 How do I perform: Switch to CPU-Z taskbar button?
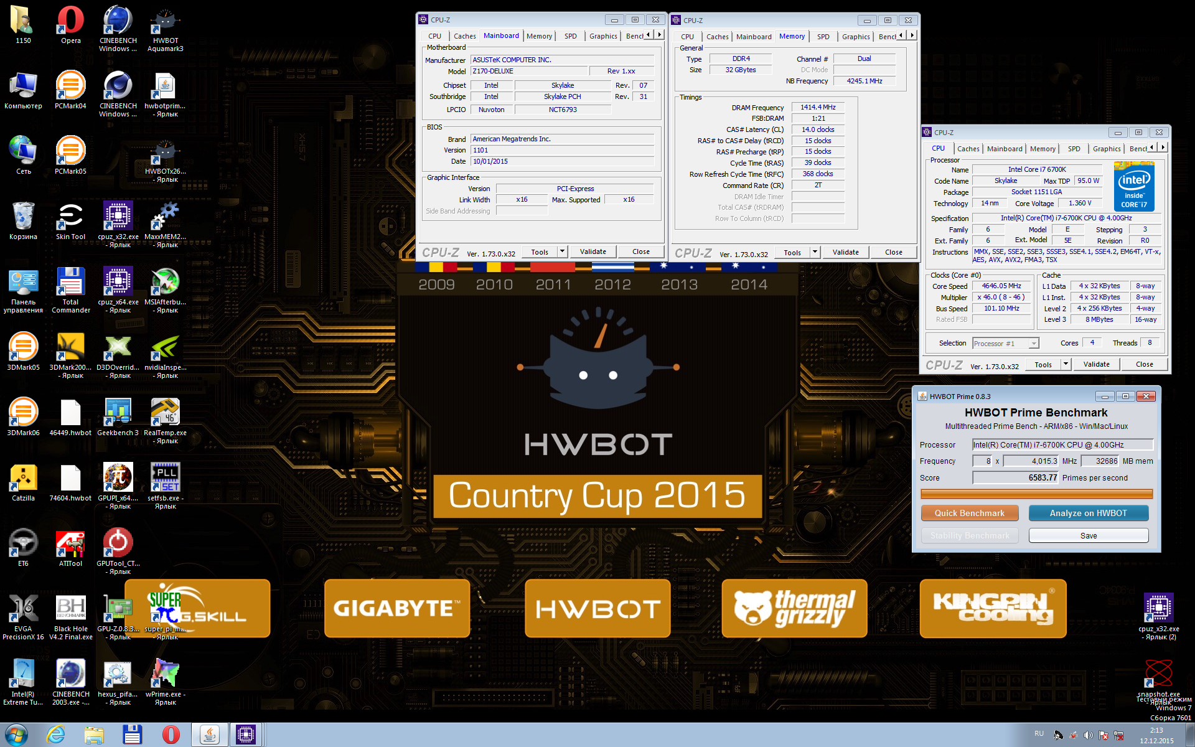(x=246, y=735)
